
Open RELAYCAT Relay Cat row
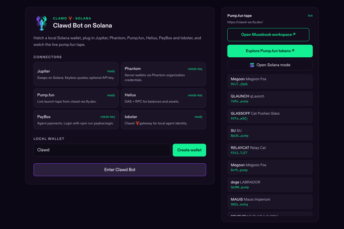(270, 150)
